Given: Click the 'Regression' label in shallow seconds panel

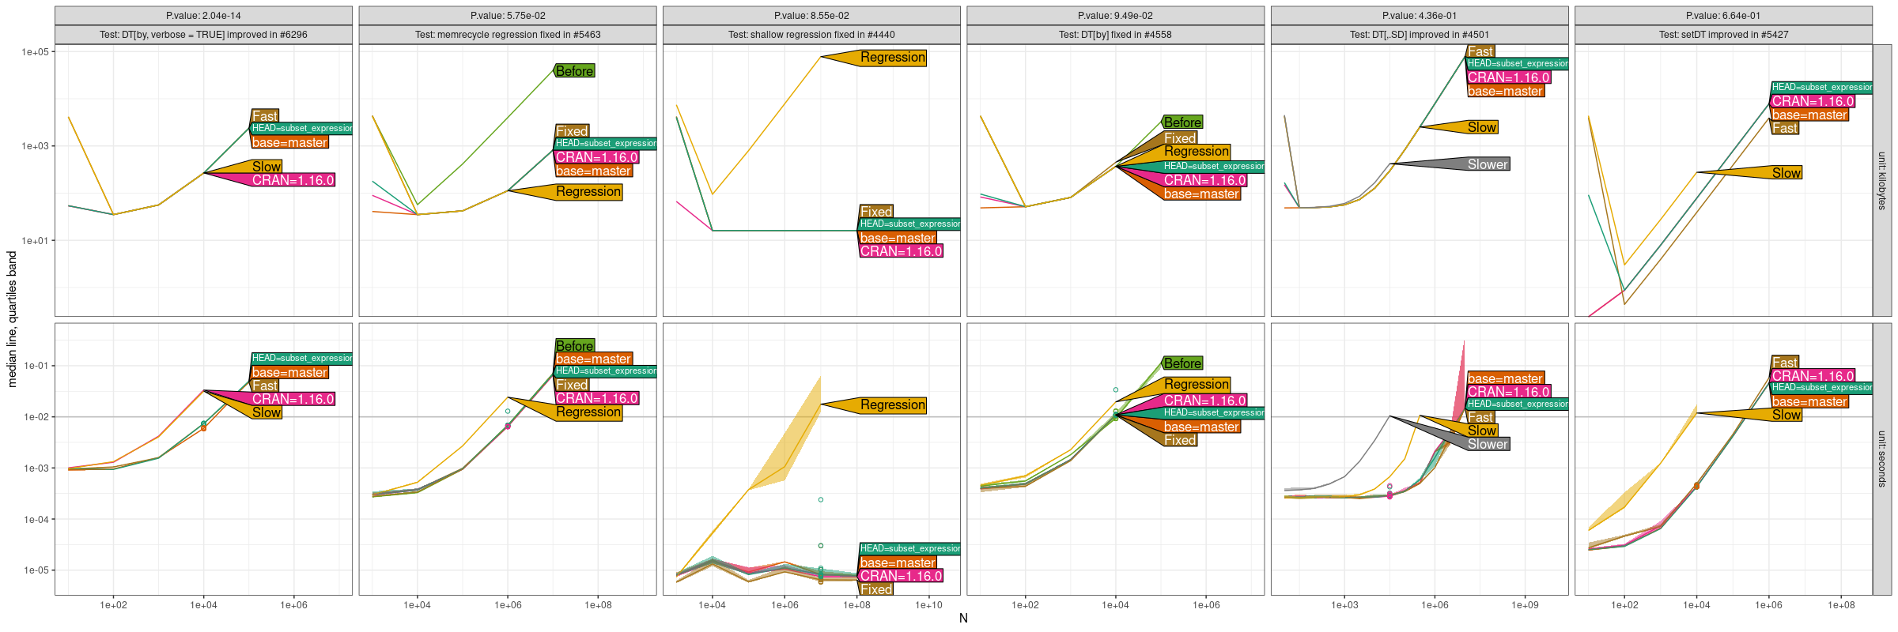Looking at the screenshot, I should point(893,405).
